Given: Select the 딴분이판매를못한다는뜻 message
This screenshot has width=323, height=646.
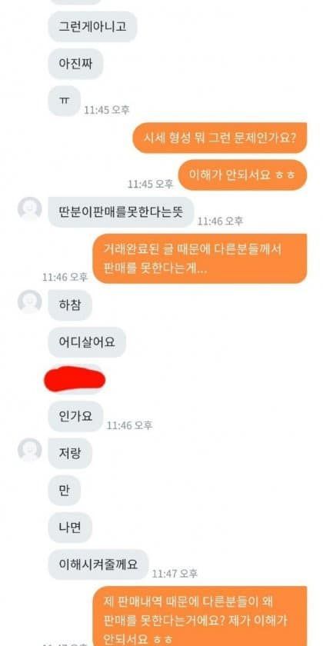Looking at the screenshot, I should tap(121, 211).
